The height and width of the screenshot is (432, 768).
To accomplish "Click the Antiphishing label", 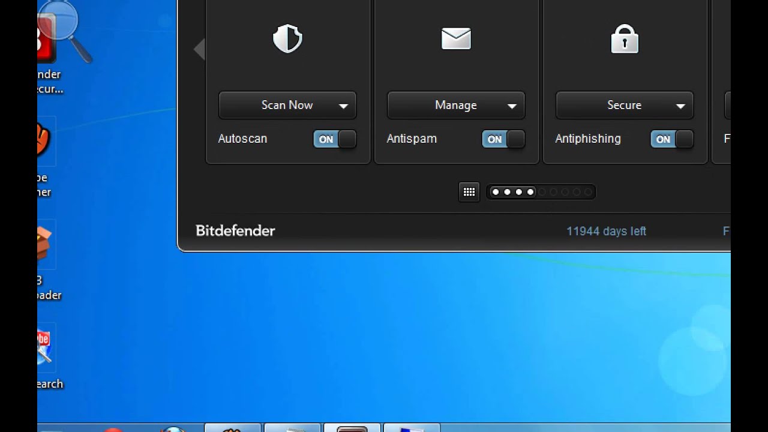I will [x=588, y=139].
